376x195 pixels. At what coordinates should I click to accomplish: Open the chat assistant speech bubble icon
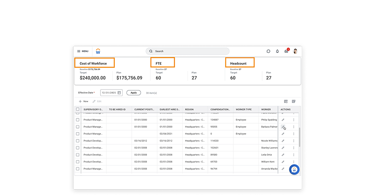[x=268, y=51]
